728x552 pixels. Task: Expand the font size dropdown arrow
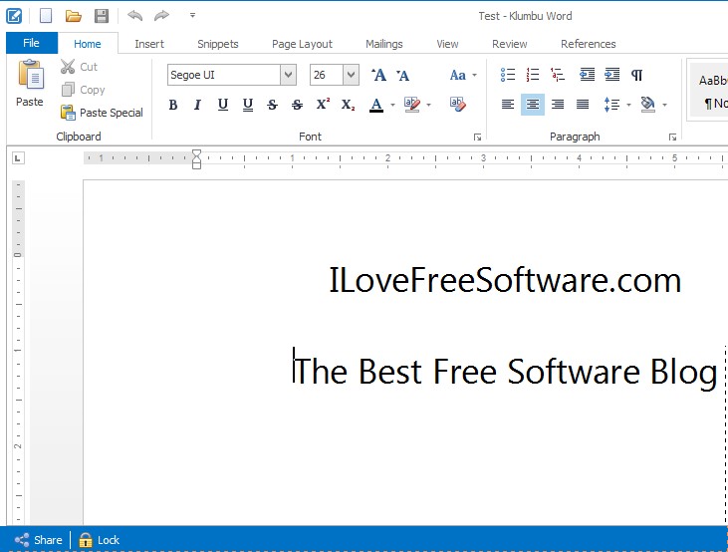(351, 75)
